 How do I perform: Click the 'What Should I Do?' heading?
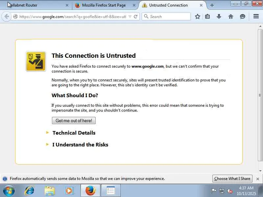click(x=75, y=95)
